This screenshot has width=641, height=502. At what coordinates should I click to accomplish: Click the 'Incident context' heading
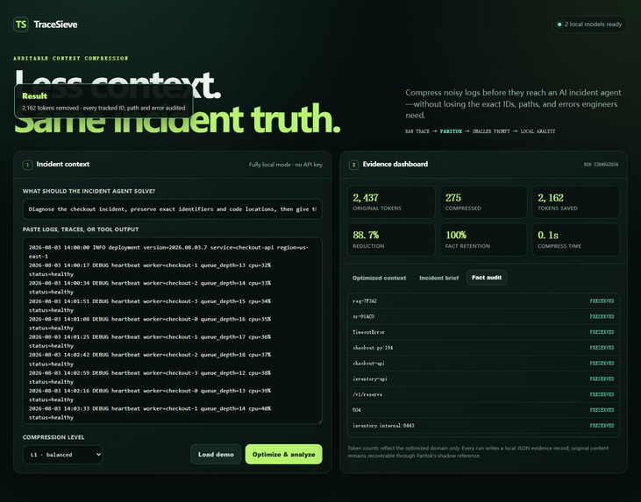click(63, 164)
